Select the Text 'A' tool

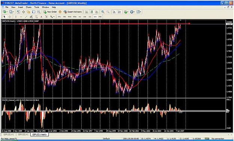41,17
